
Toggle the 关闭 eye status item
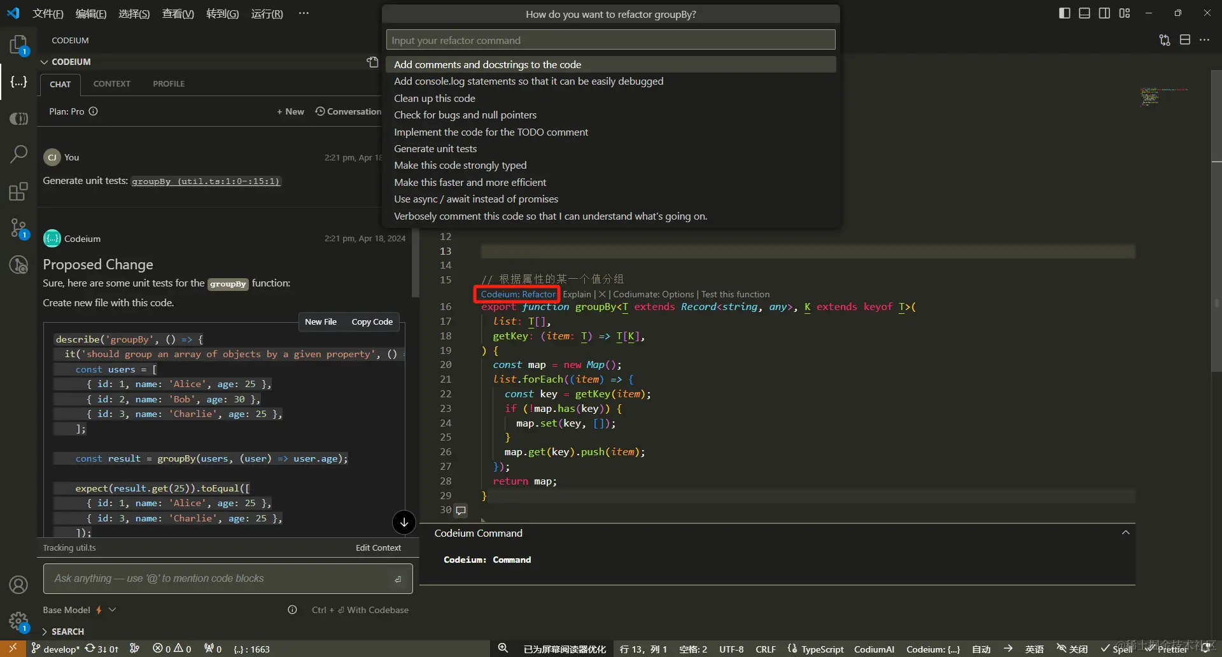coord(1072,649)
